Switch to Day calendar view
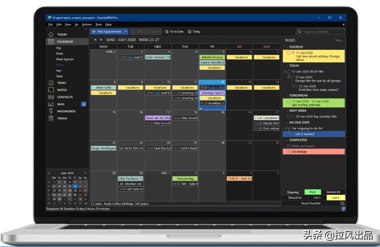Screen dimensions: 380x247 click(59, 48)
